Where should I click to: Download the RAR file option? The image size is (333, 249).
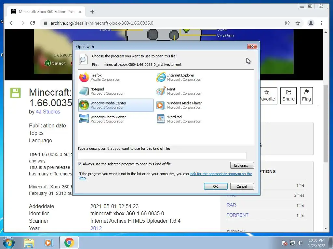[x=231, y=205]
